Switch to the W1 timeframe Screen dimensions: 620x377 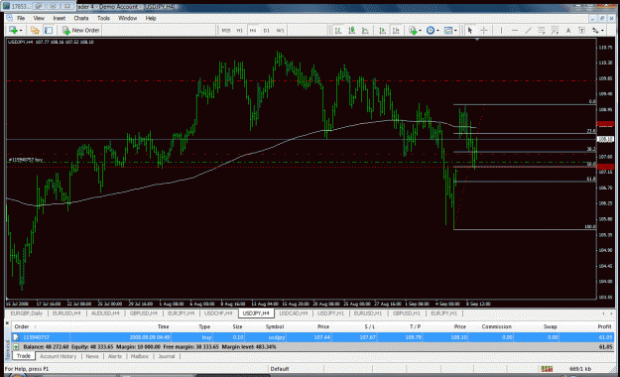pos(281,31)
